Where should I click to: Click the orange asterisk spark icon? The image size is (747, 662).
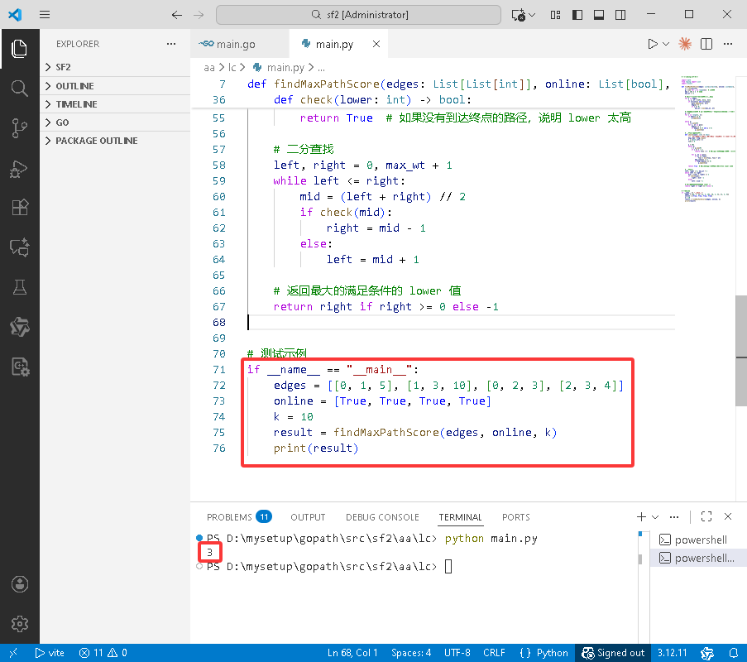pyautogui.click(x=685, y=44)
